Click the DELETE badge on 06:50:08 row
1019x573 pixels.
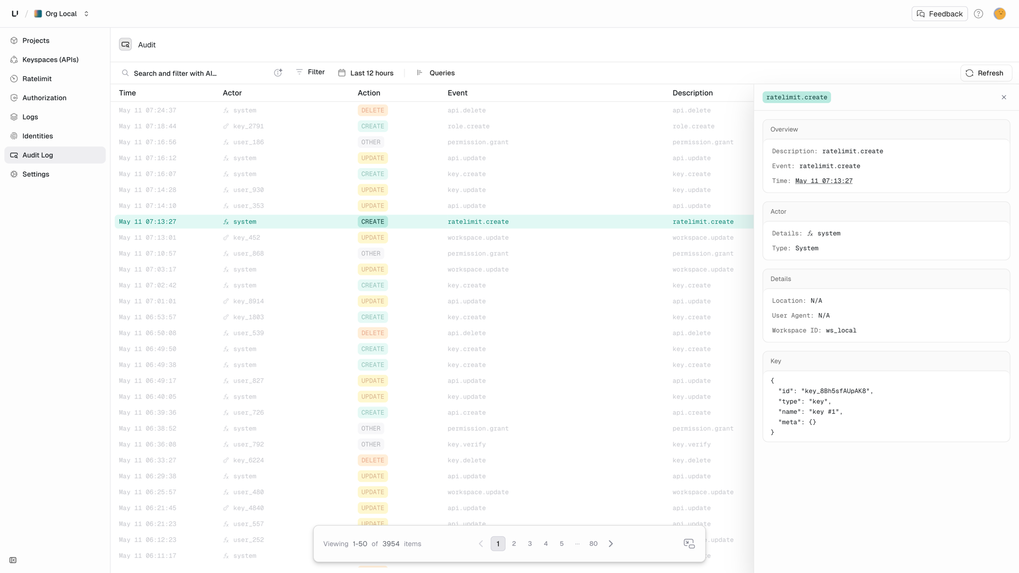373,333
